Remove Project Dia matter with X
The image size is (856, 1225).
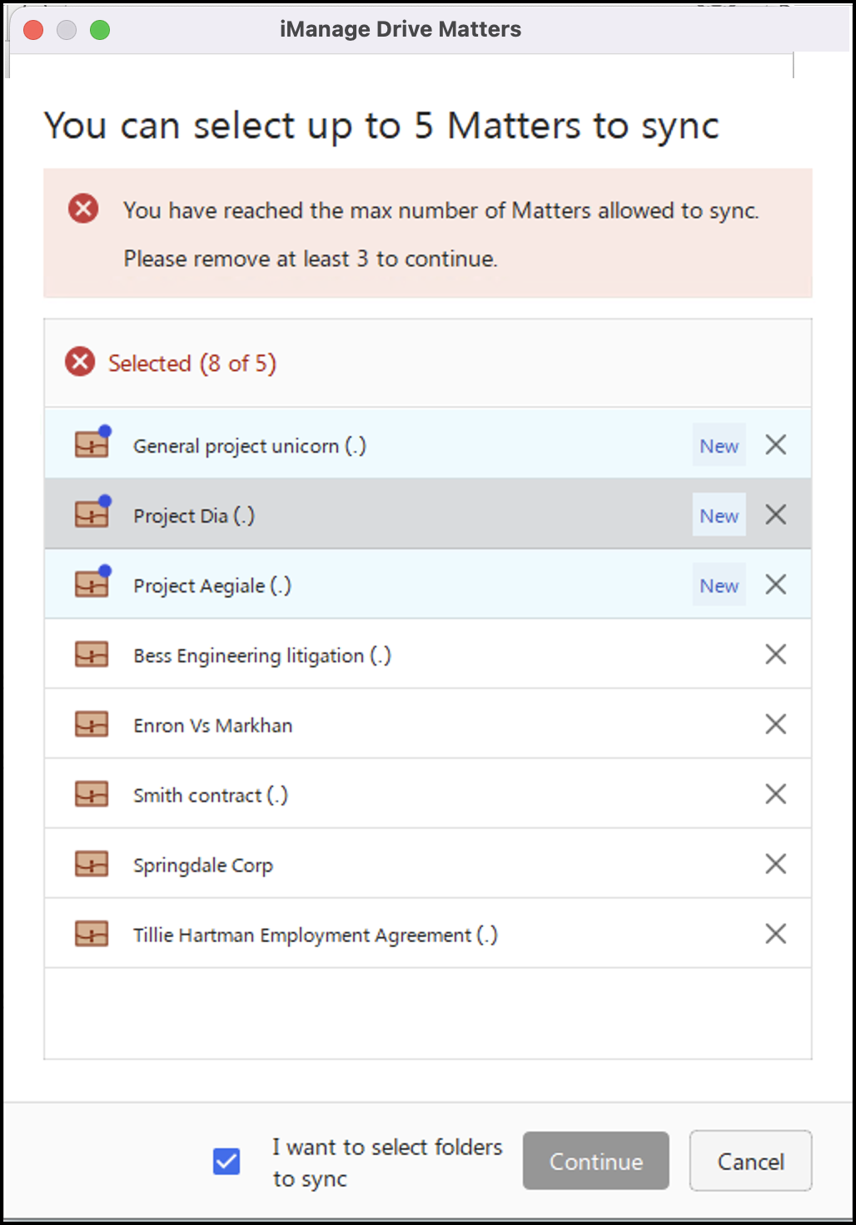[775, 515]
